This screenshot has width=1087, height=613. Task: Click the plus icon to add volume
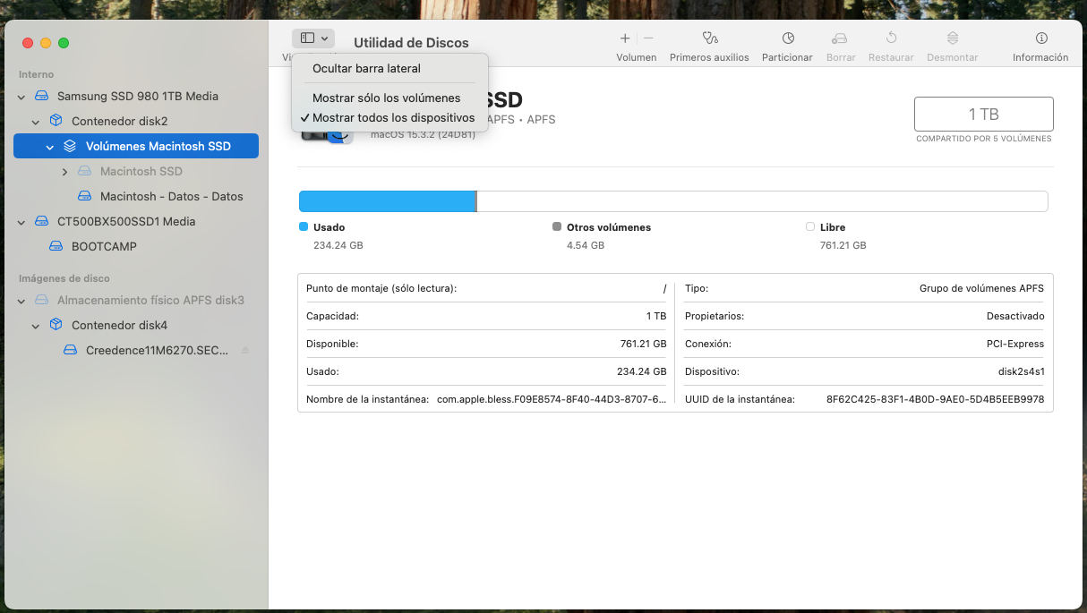click(x=625, y=38)
